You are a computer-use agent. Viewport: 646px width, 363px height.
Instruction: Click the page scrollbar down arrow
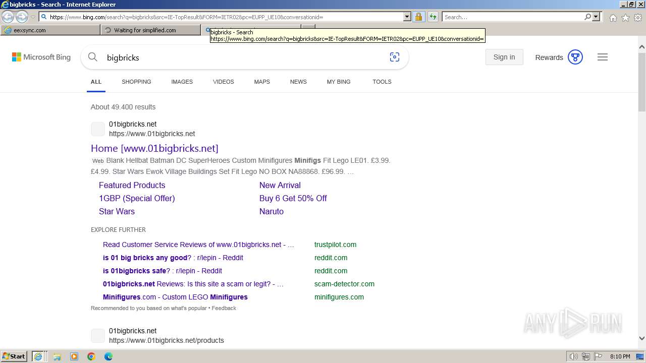[x=641, y=338]
